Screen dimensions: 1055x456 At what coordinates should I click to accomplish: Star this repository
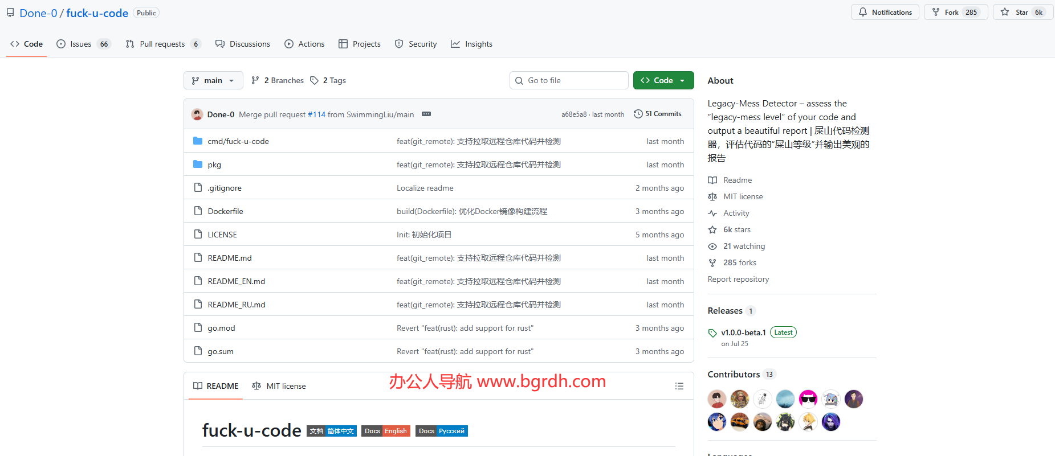tap(1015, 13)
